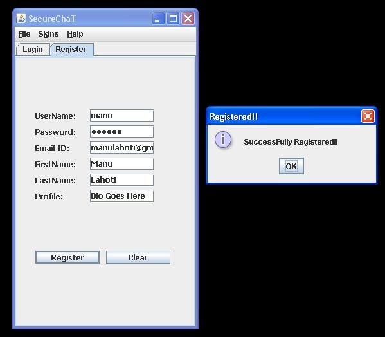Maximize the SecureChaT window
Image resolution: width=385 pixels, height=337 pixels.
[x=173, y=19]
